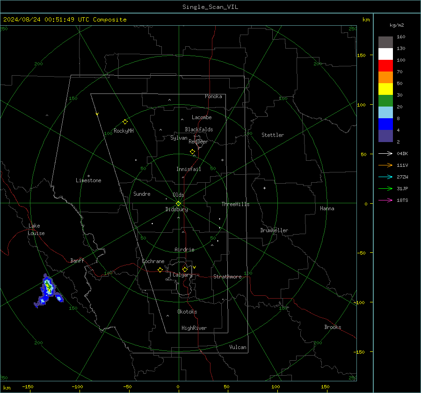
Task: Click the Calgary city label
Action: pyautogui.click(x=182, y=275)
